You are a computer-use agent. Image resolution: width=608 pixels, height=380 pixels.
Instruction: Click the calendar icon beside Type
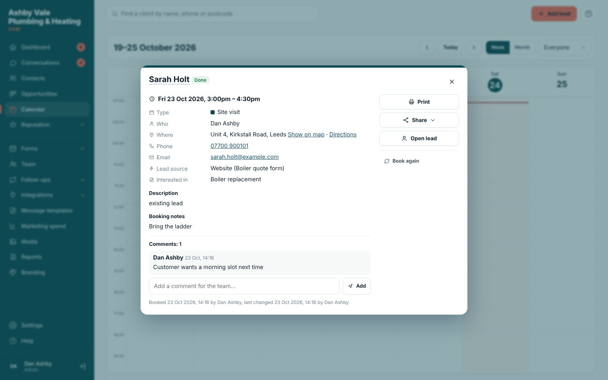[x=152, y=112]
